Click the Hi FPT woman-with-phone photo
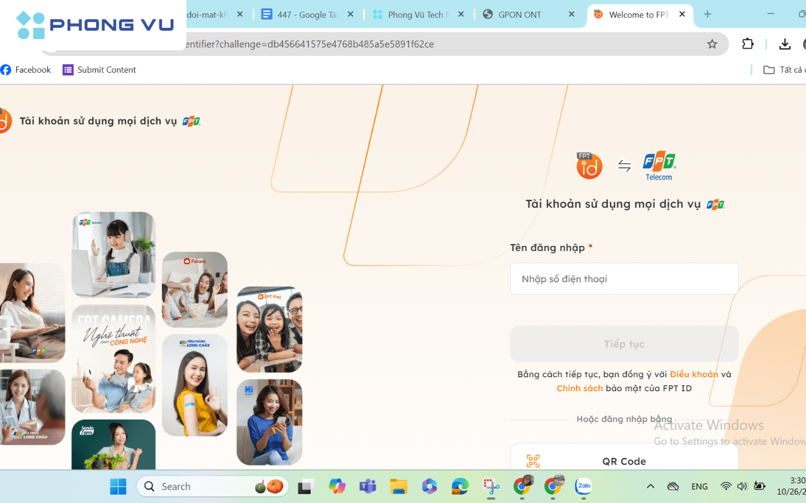The image size is (806, 503). pyautogui.click(x=269, y=422)
